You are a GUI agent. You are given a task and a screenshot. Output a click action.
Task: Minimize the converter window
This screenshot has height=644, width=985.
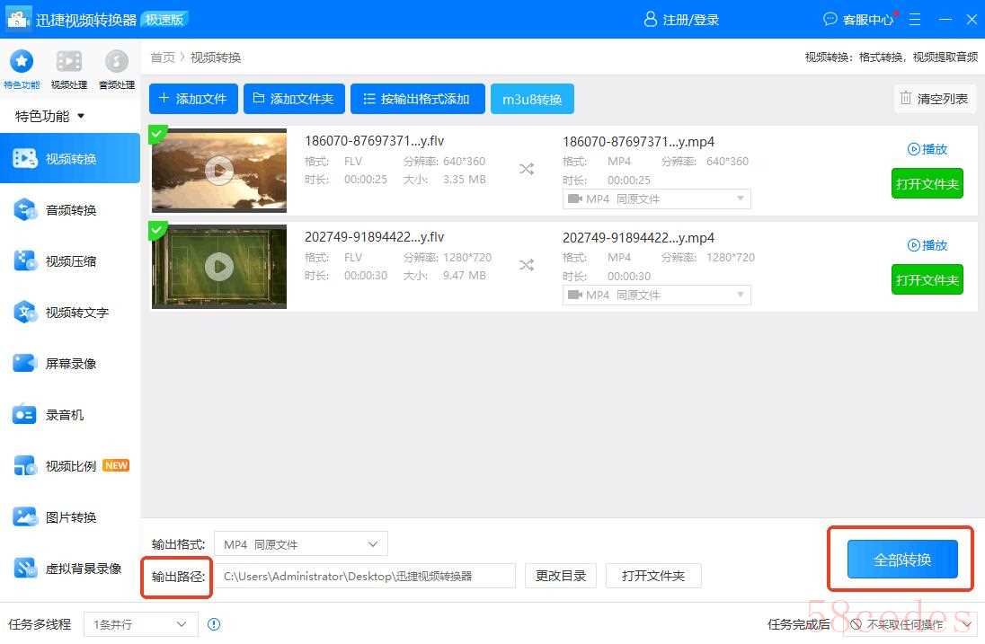pos(945,20)
